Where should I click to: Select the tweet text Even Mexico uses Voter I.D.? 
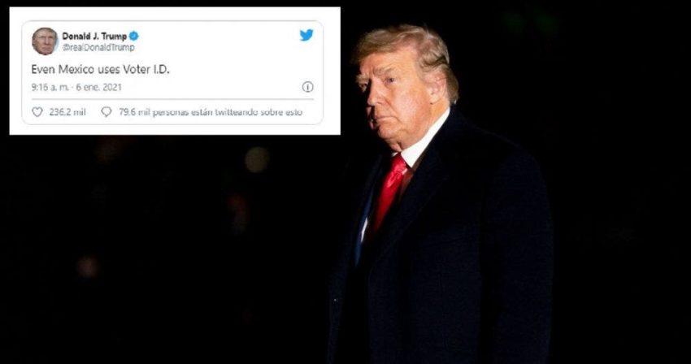[101, 69]
